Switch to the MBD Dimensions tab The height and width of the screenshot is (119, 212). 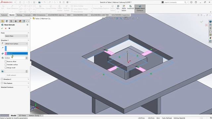coord(39,15)
